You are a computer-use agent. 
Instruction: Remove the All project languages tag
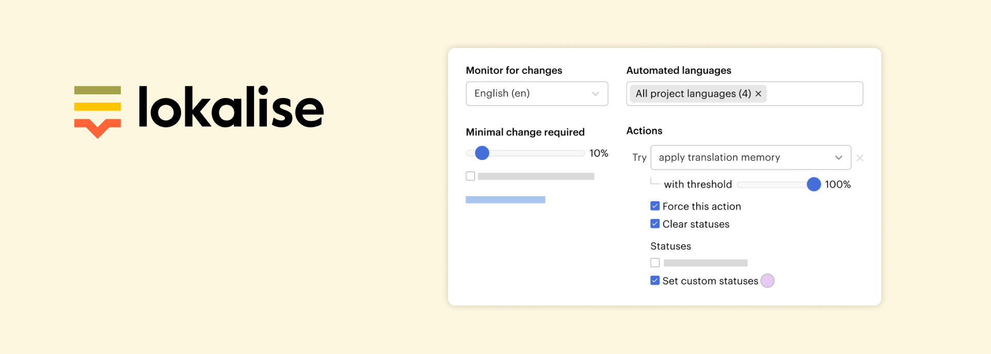point(758,94)
